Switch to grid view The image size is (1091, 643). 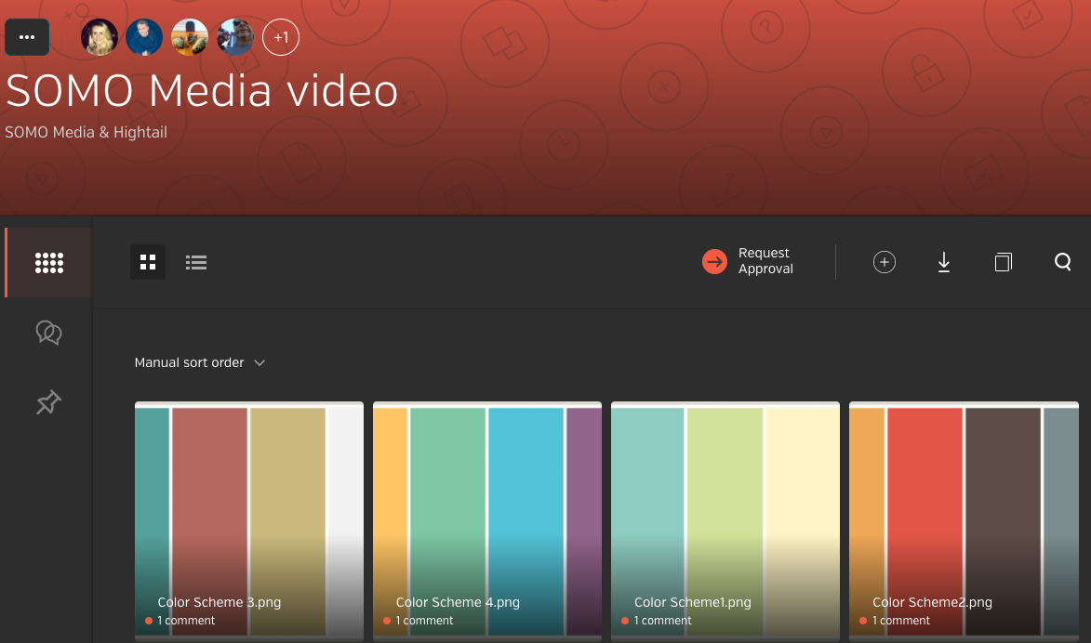click(148, 262)
